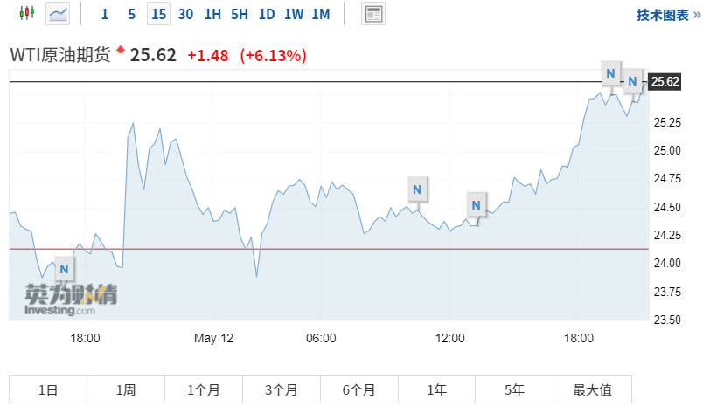Viewport: 703px width, 413px height.
Task: Switch to 1个月 range tab
Action: (203, 390)
